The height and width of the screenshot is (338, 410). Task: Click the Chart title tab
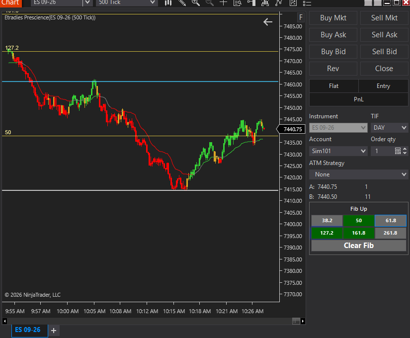click(x=10, y=3)
